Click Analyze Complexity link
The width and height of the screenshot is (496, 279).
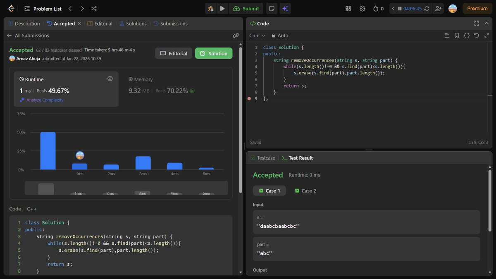(x=41, y=100)
